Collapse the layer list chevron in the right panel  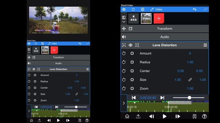[x=124, y=22]
